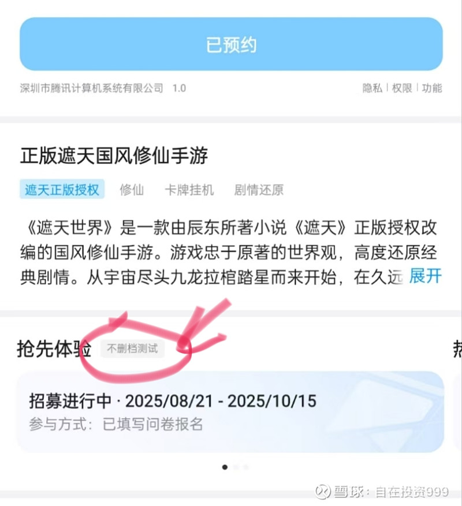The image size is (462, 506).
Task: Open the 功能 features link
Action: [x=432, y=88]
